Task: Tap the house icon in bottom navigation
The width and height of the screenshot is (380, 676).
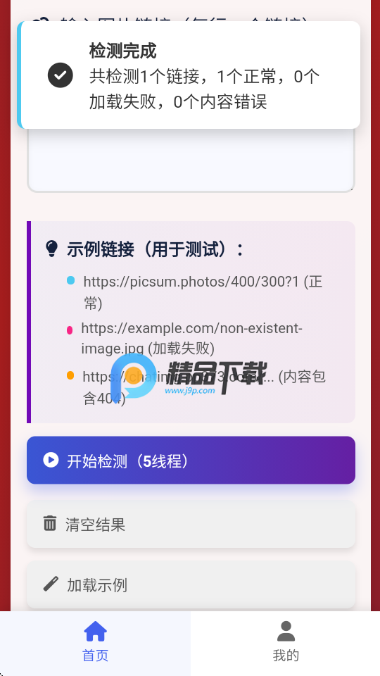Action: click(x=95, y=631)
